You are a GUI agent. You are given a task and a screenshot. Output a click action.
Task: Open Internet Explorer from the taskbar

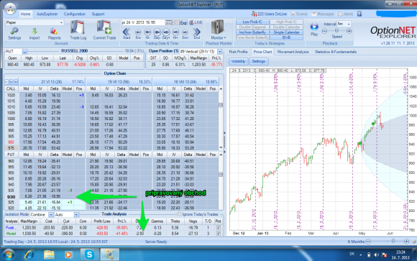click(29, 255)
